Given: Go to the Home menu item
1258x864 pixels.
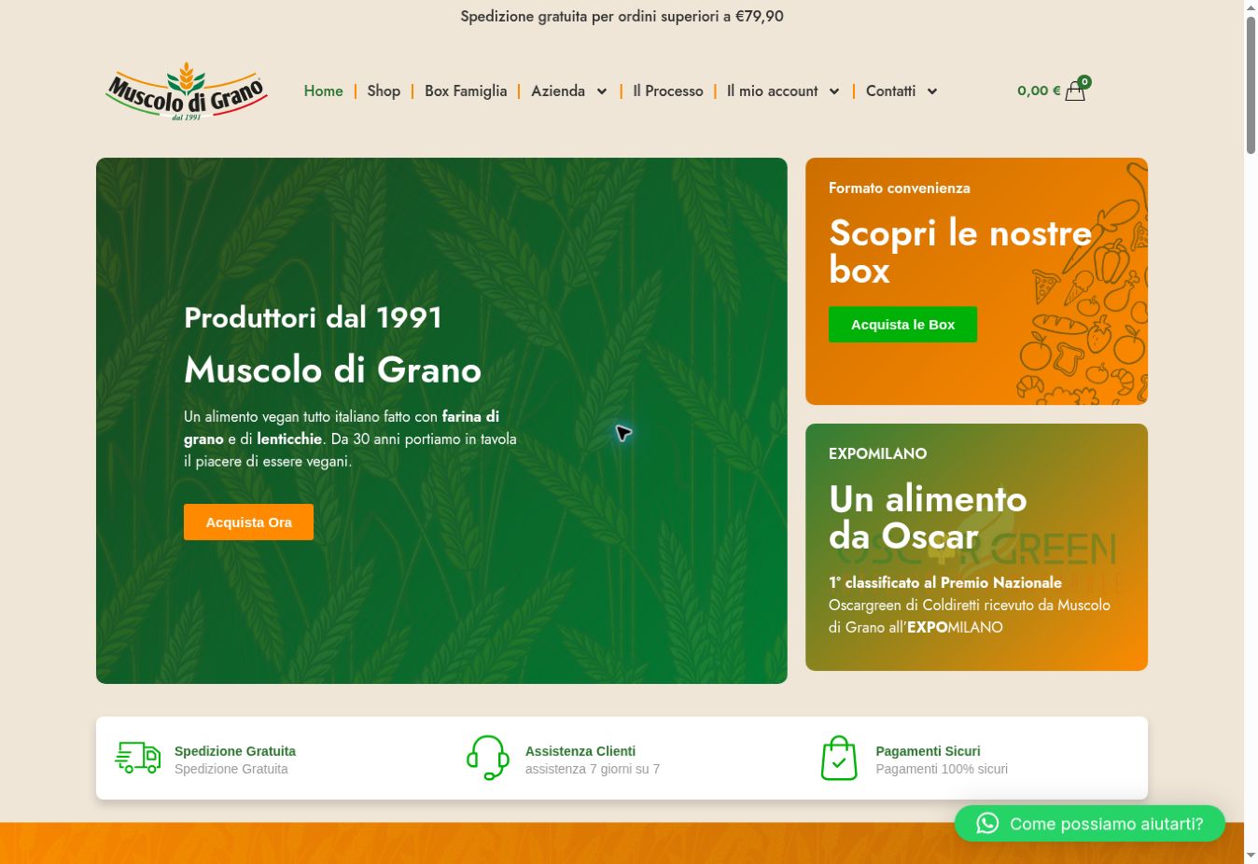Looking at the screenshot, I should (323, 91).
